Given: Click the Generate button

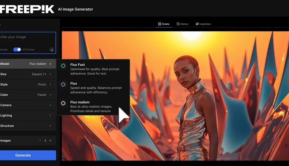Looking at the screenshot, I should (28, 155).
